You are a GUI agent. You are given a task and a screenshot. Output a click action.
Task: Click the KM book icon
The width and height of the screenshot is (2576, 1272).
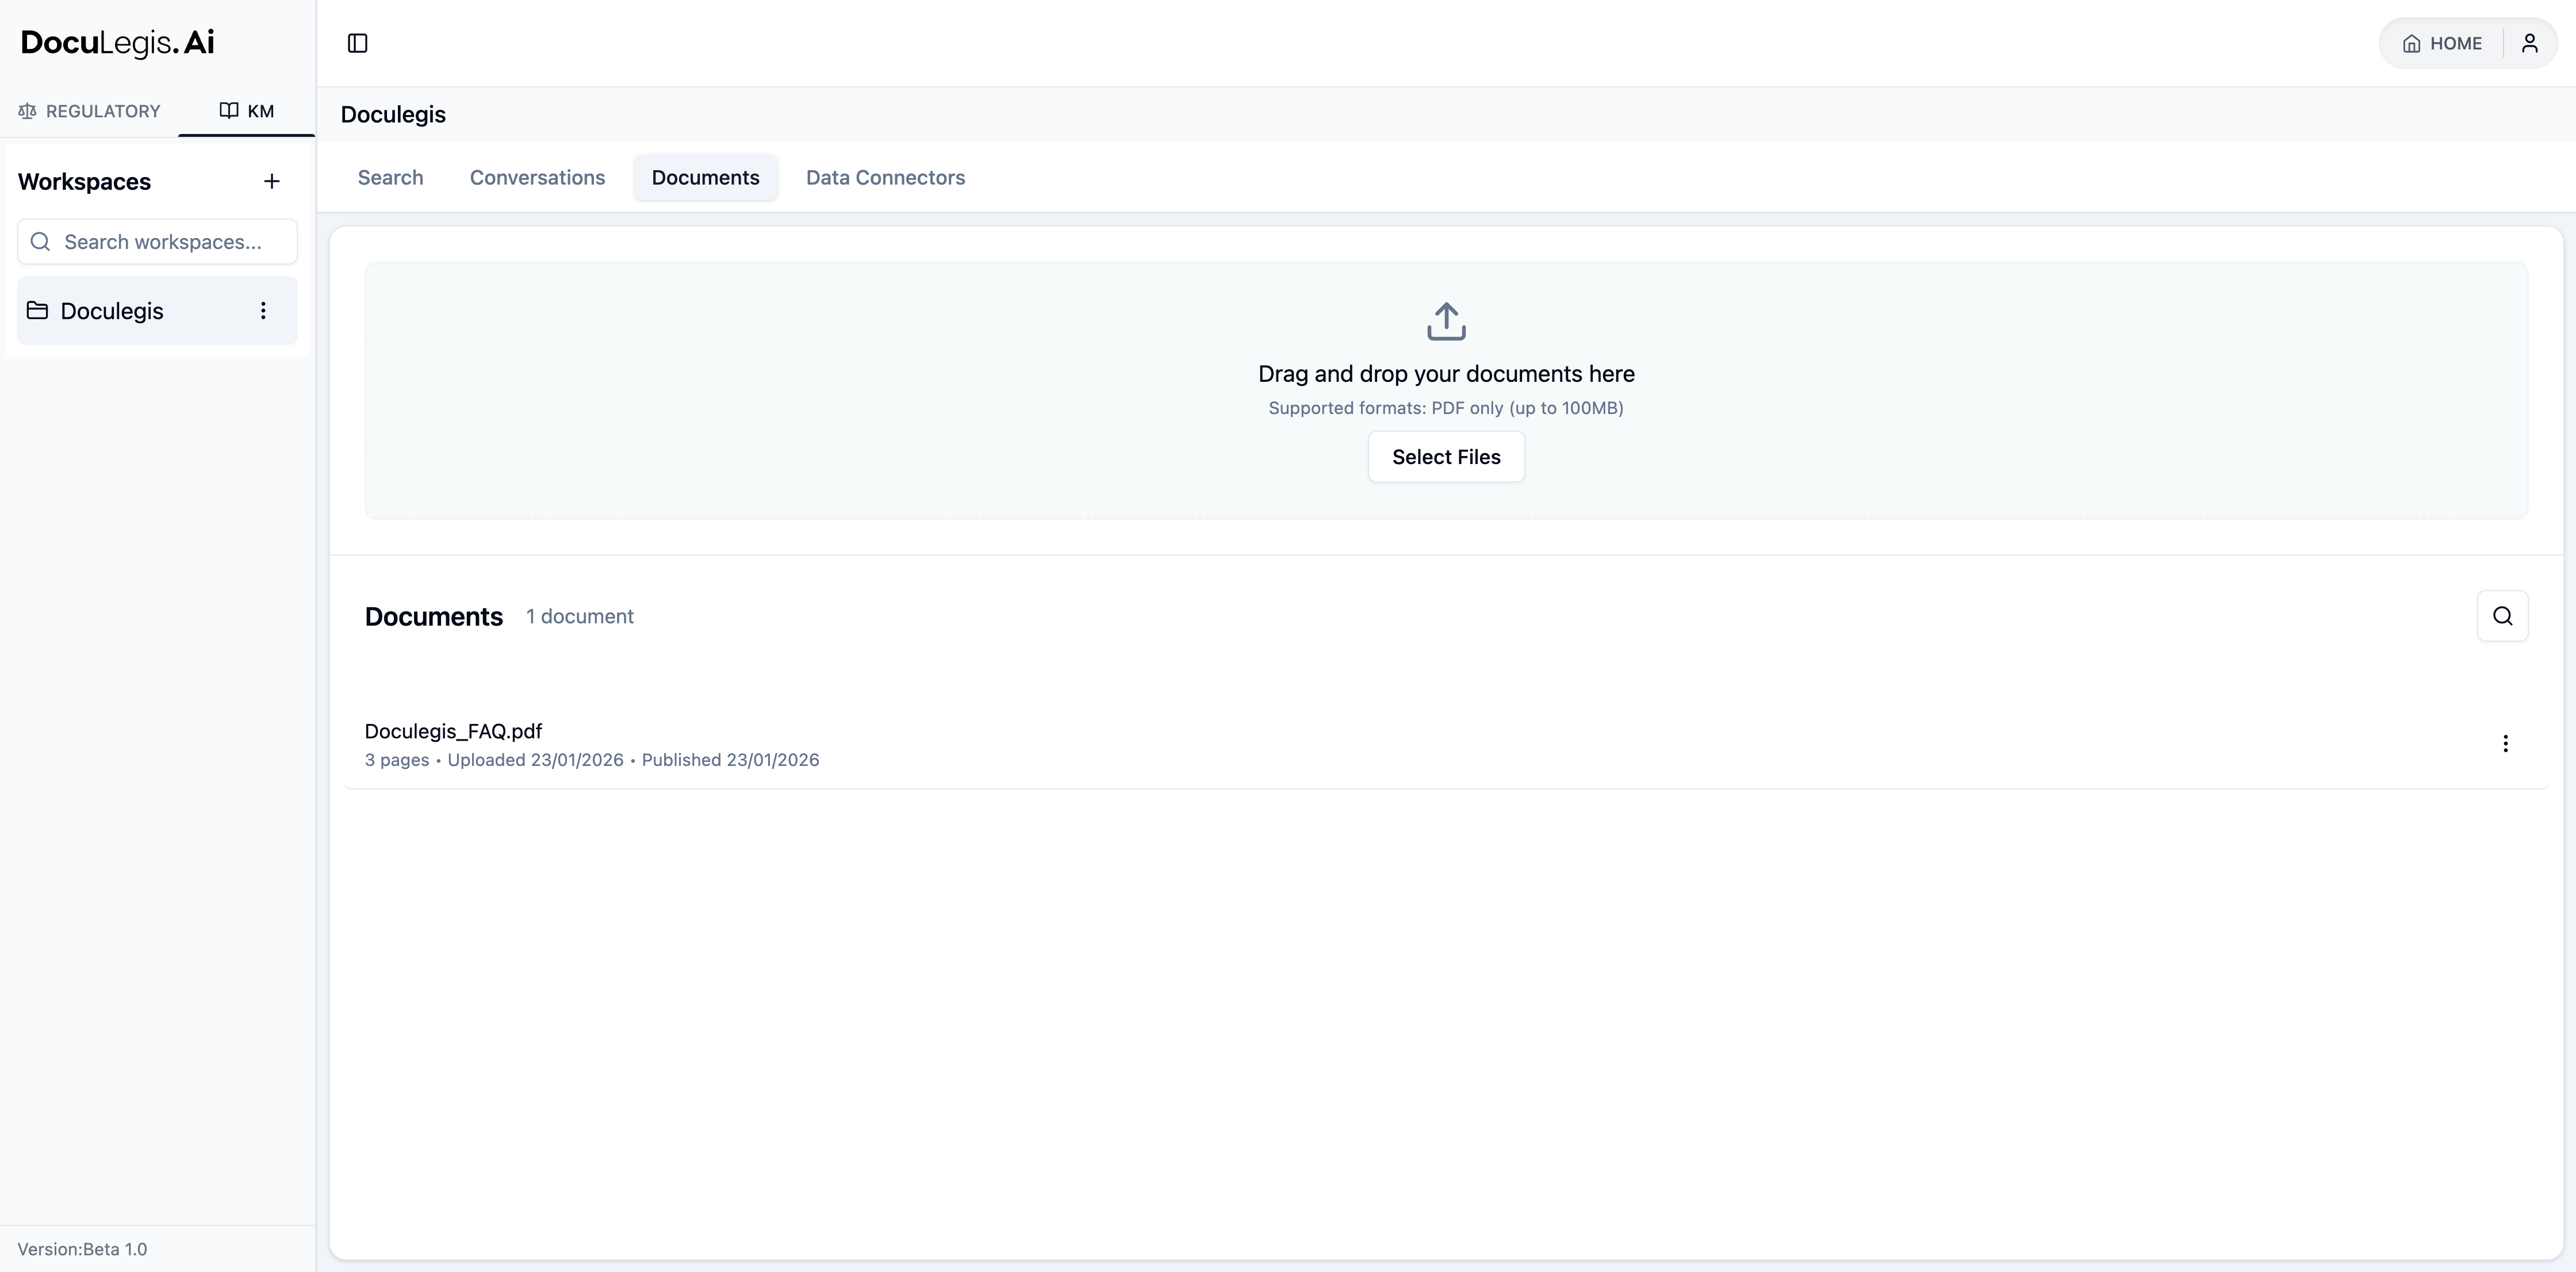228,110
